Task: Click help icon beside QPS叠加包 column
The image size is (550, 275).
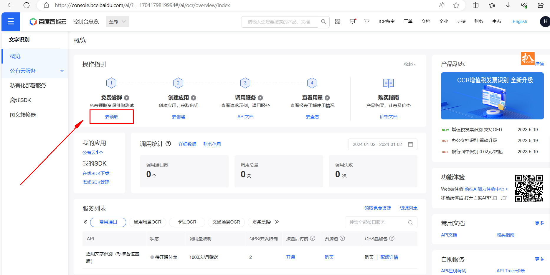Action: click(x=392, y=238)
